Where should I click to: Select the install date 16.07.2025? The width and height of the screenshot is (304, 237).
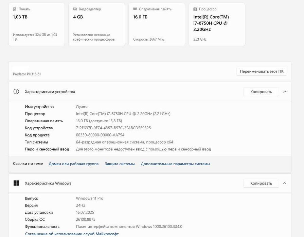85,212
